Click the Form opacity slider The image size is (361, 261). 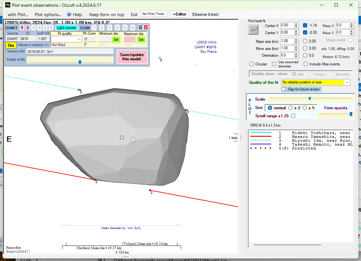click(335, 114)
